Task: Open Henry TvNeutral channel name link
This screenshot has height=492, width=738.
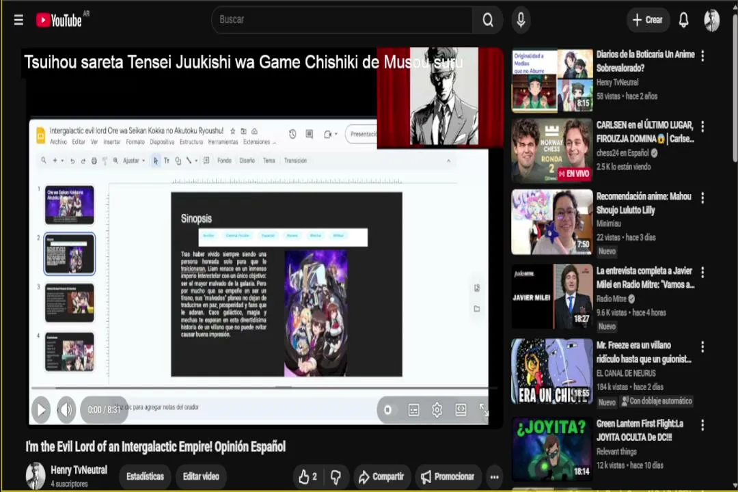Action: [x=79, y=470]
